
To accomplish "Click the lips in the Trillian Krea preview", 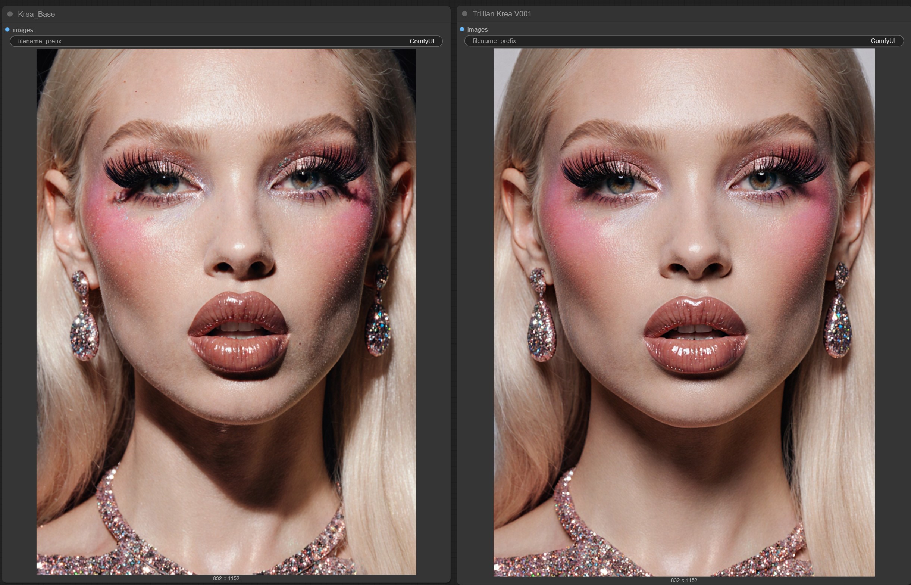I will click(x=695, y=335).
